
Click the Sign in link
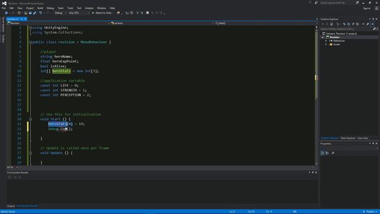point(367,8)
